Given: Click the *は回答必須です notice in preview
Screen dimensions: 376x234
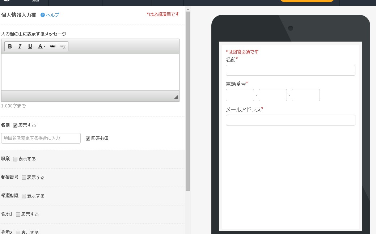Looking at the screenshot, I should tap(242, 52).
